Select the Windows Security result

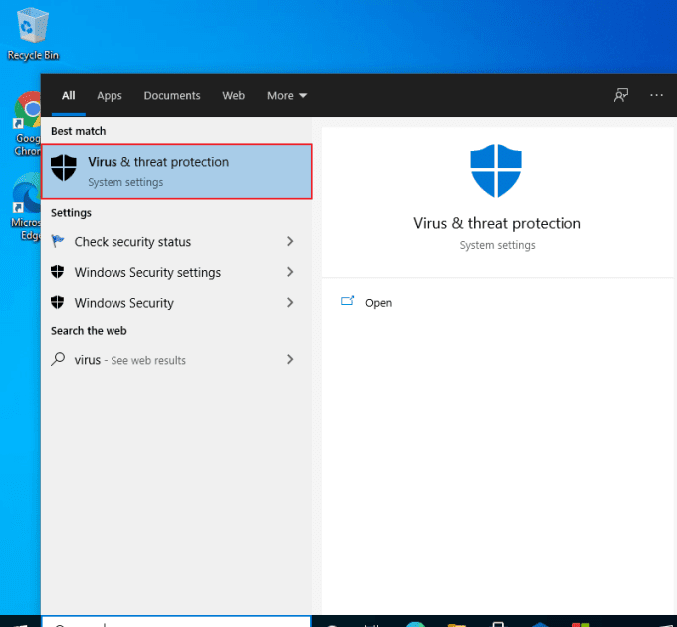pos(176,303)
